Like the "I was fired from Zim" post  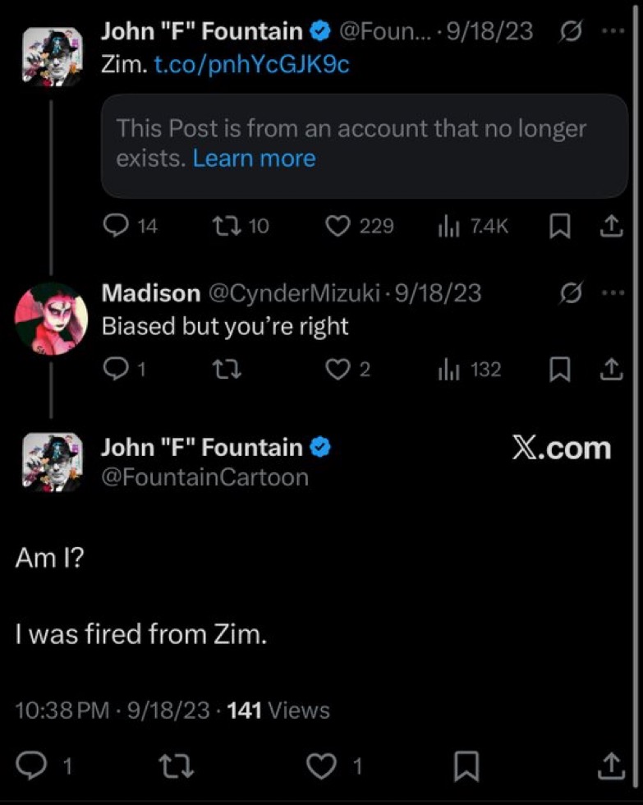[334, 766]
